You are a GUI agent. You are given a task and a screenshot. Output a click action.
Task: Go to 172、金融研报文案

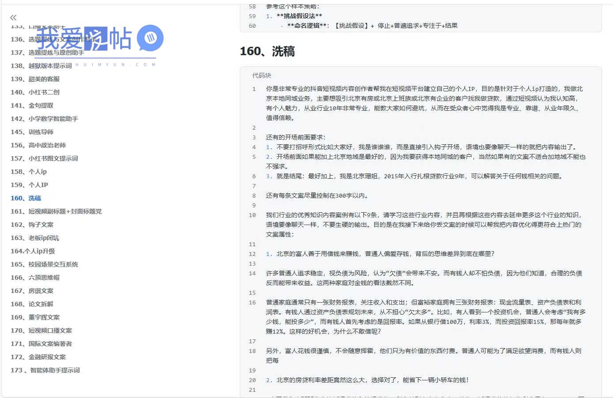click(38, 357)
